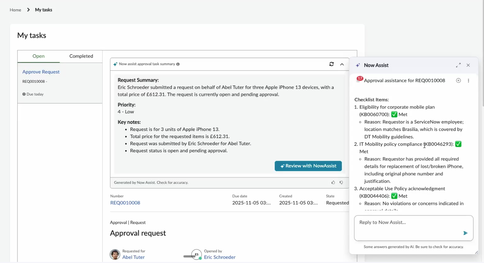
Task: Click the total price £612.31 key note
Action: pyautogui.click(x=180, y=136)
